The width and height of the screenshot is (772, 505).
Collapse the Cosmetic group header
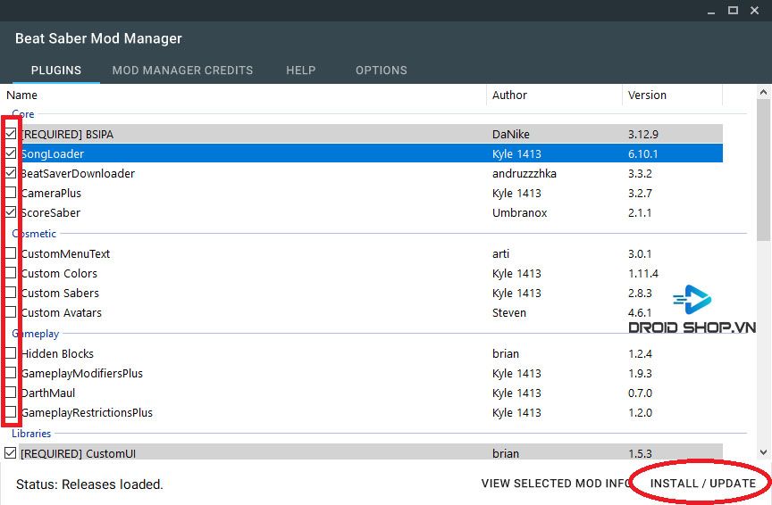click(x=34, y=234)
